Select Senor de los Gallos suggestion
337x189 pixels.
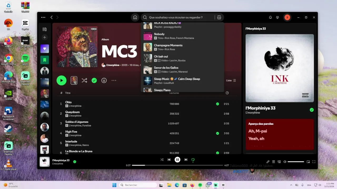point(182,70)
